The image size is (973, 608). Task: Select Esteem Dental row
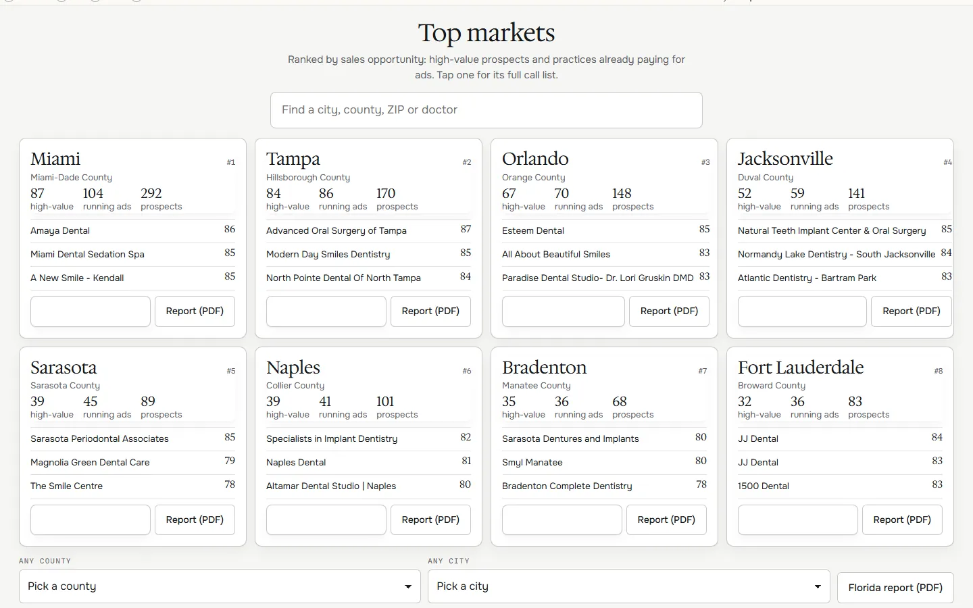[606, 230]
